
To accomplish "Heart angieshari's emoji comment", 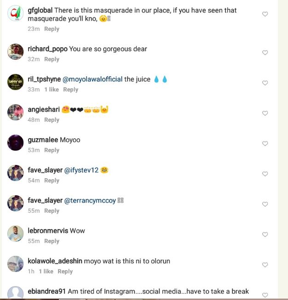I will [x=265, y=113].
